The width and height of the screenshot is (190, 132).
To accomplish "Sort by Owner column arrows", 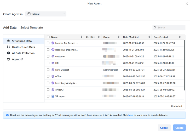I will (118, 37).
